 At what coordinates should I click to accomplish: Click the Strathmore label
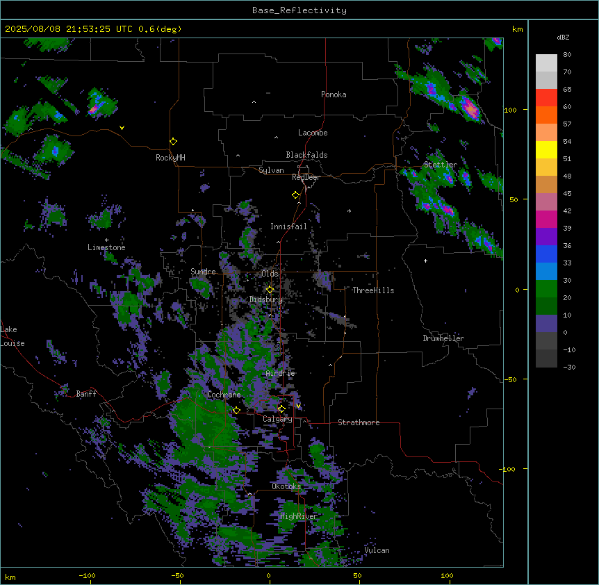[359, 422]
